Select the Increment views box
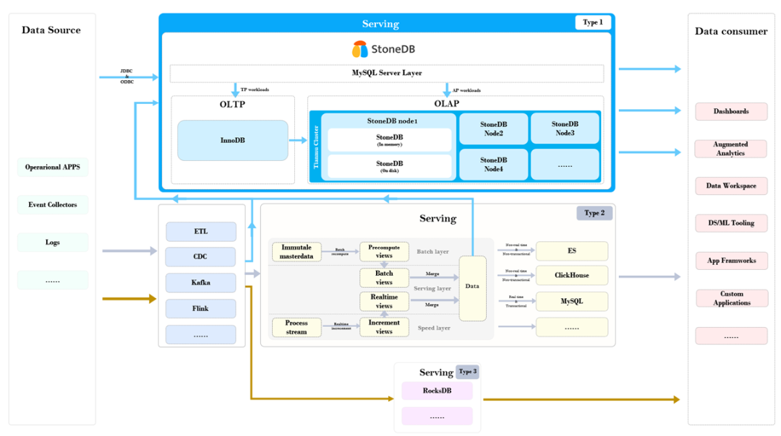The width and height of the screenshot is (781, 436). pyautogui.click(x=384, y=327)
